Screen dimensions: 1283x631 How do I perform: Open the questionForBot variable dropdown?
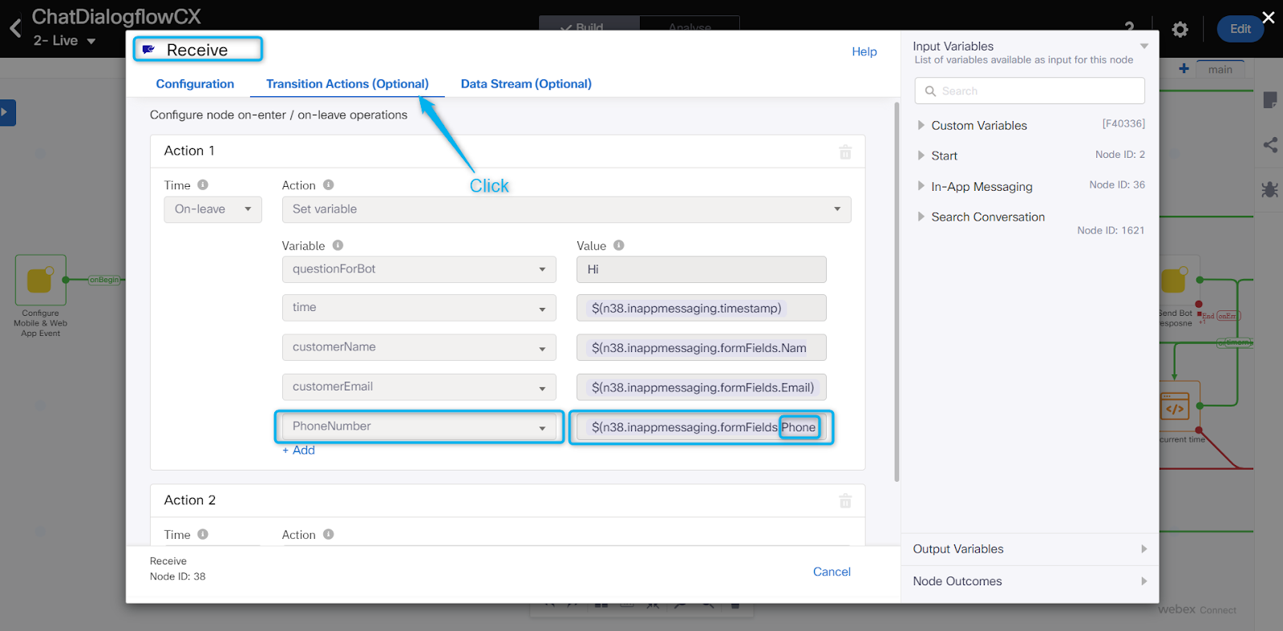coord(419,269)
